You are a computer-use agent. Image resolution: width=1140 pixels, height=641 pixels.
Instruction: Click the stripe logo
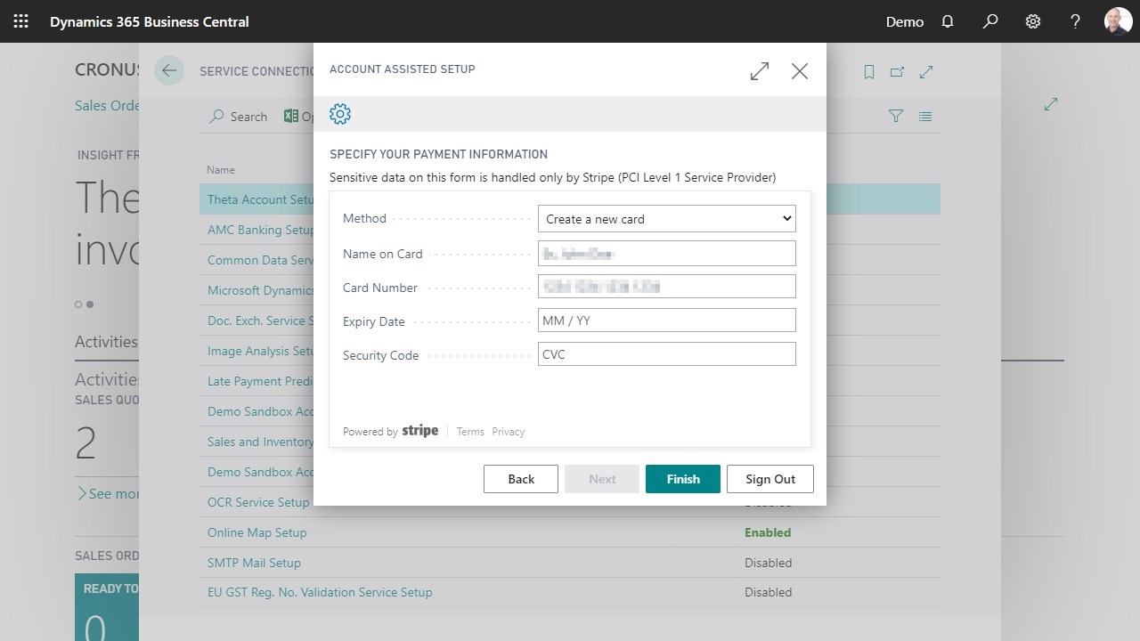point(420,431)
